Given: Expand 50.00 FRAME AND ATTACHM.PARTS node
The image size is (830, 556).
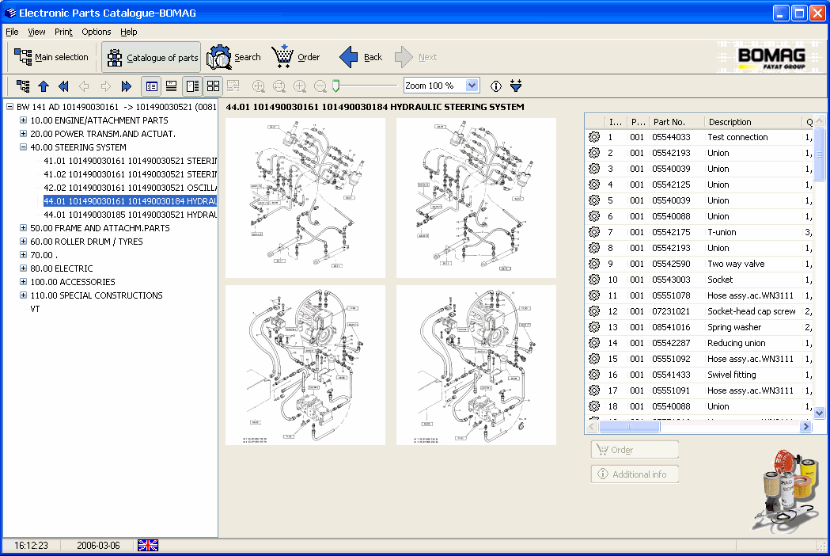Looking at the screenshot, I should click(23, 228).
